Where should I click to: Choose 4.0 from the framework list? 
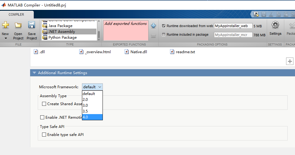tap(92, 117)
